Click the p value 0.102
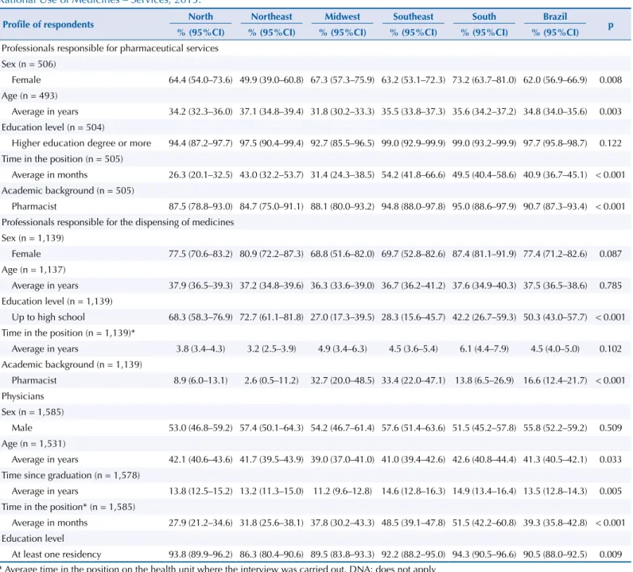 click(611, 348)
